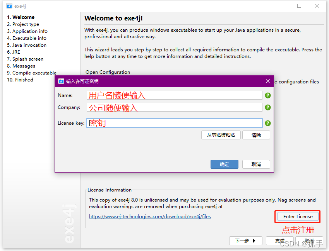329x251 pixels.
Task: Select step 7. Splash screen
Action: (x=25, y=59)
